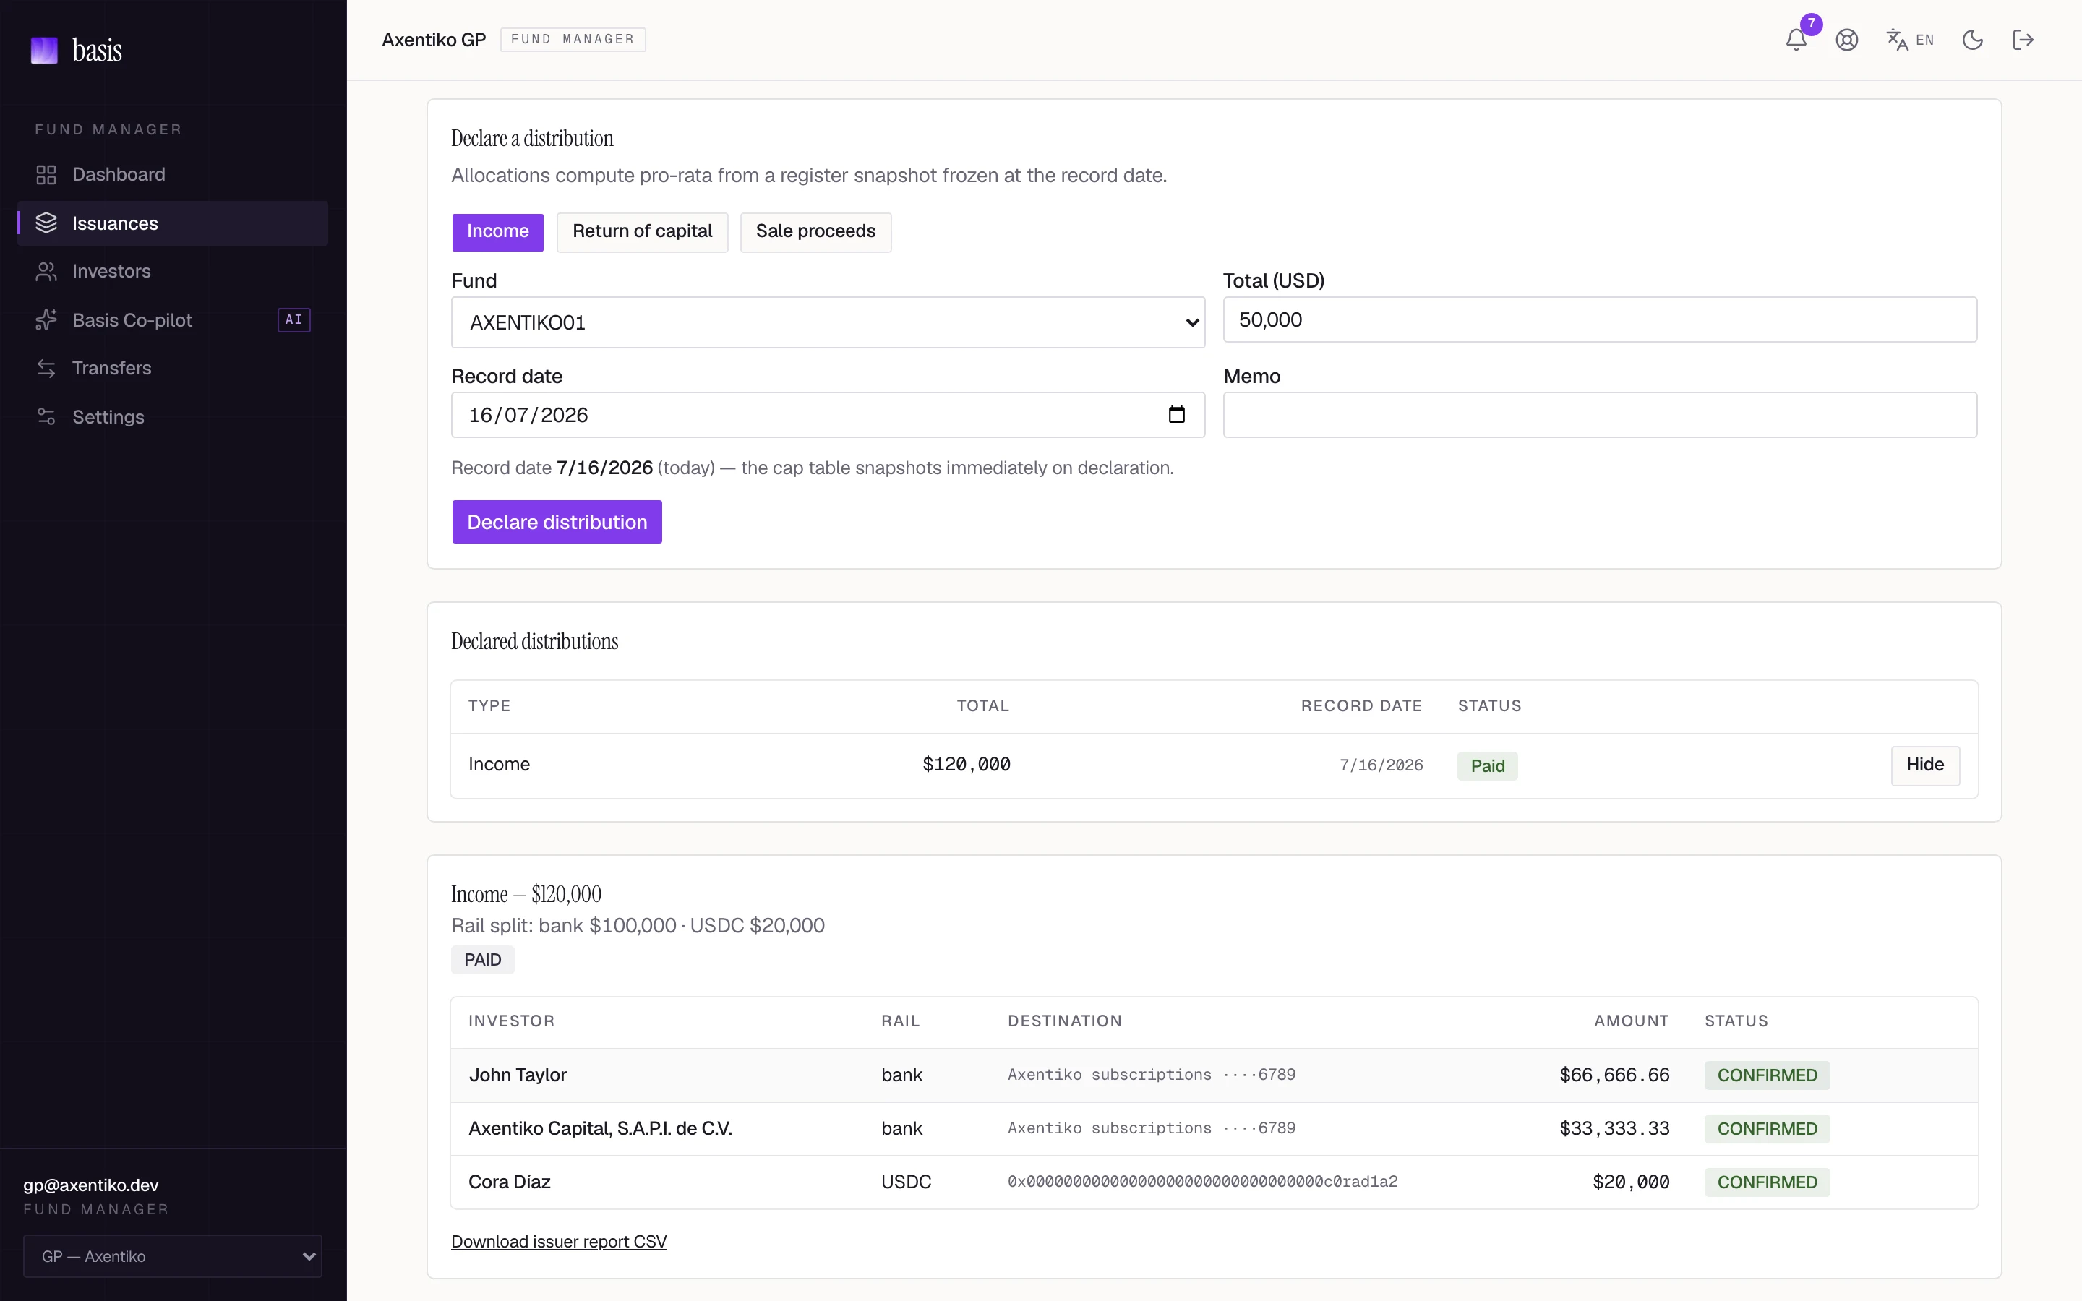The image size is (2082, 1301).
Task: Select Return of capital type
Action: [x=642, y=231]
